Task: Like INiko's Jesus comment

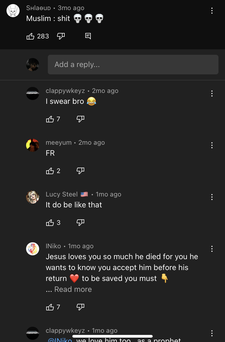Action: [x=50, y=307]
